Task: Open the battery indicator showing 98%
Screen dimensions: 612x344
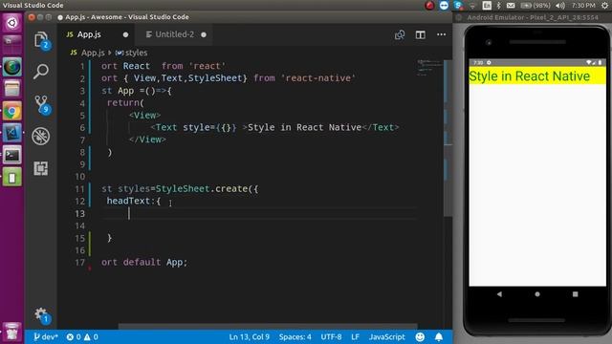Action: coord(535,6)
